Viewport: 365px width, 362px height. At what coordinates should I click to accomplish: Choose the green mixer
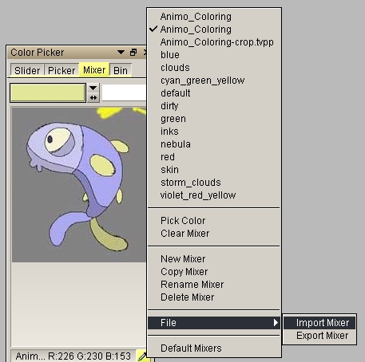point(214,119)
